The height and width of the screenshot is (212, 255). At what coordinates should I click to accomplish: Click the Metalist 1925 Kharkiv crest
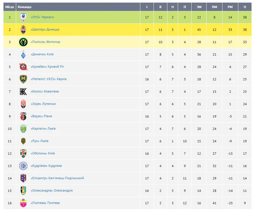pos(23,79)
